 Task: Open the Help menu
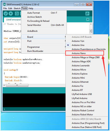pos(31,9)
